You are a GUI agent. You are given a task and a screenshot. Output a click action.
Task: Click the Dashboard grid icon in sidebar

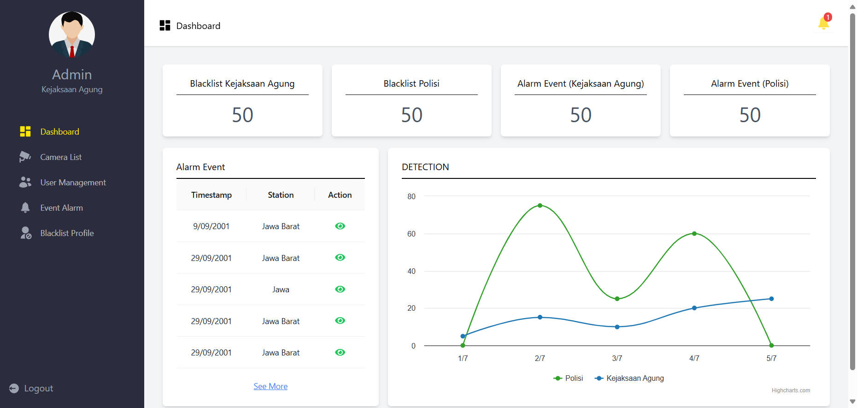coord(25,132)
